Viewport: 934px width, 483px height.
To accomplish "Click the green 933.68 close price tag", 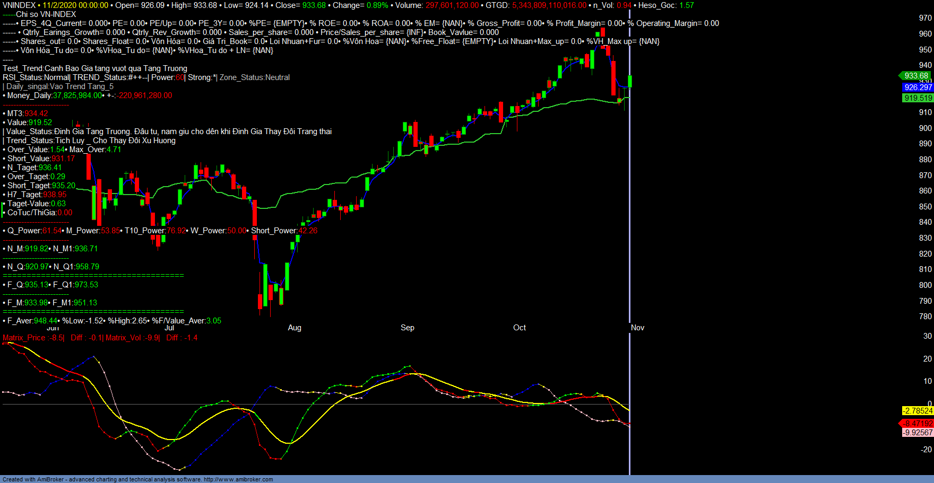I will click(916, 76).
